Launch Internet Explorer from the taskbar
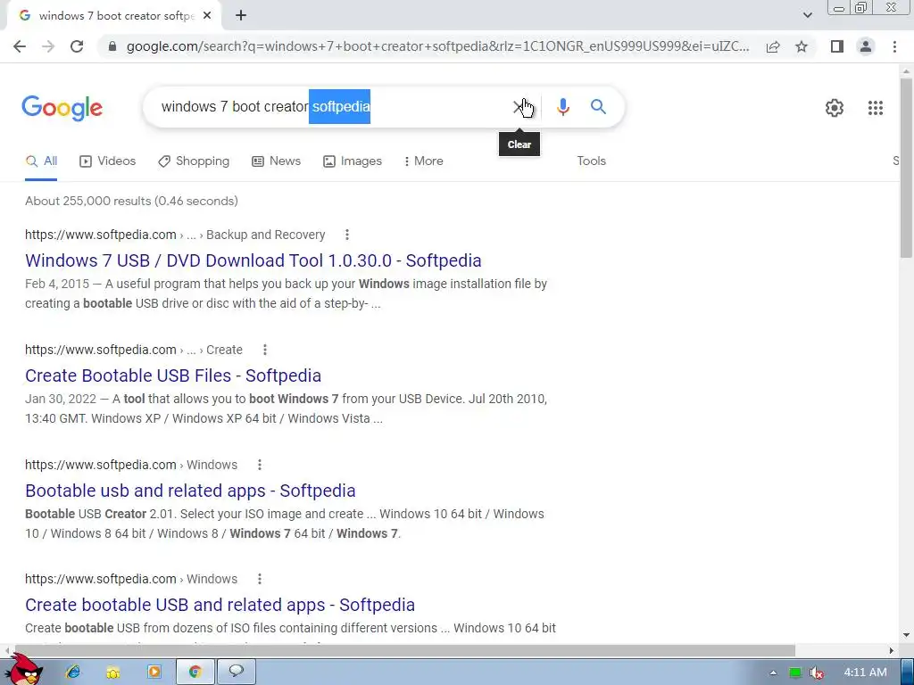This screenshot has height=685, width=914. (x=73, y=673)
